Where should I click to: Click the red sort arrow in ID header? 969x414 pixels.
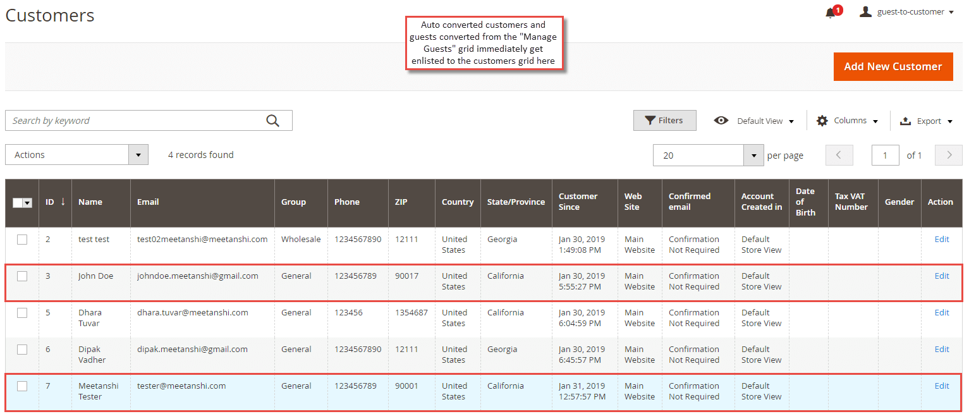pos(63,202)
